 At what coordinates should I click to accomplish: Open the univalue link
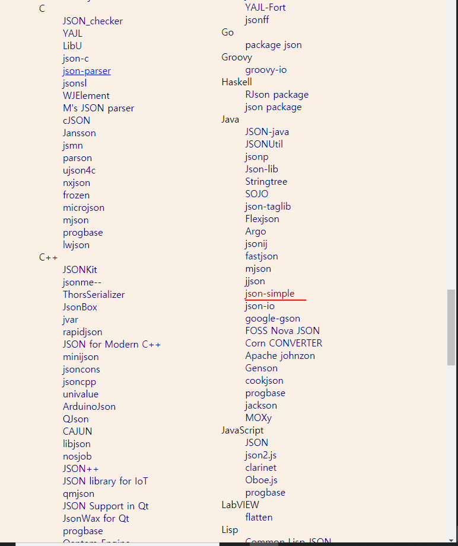tap(81, 394)
